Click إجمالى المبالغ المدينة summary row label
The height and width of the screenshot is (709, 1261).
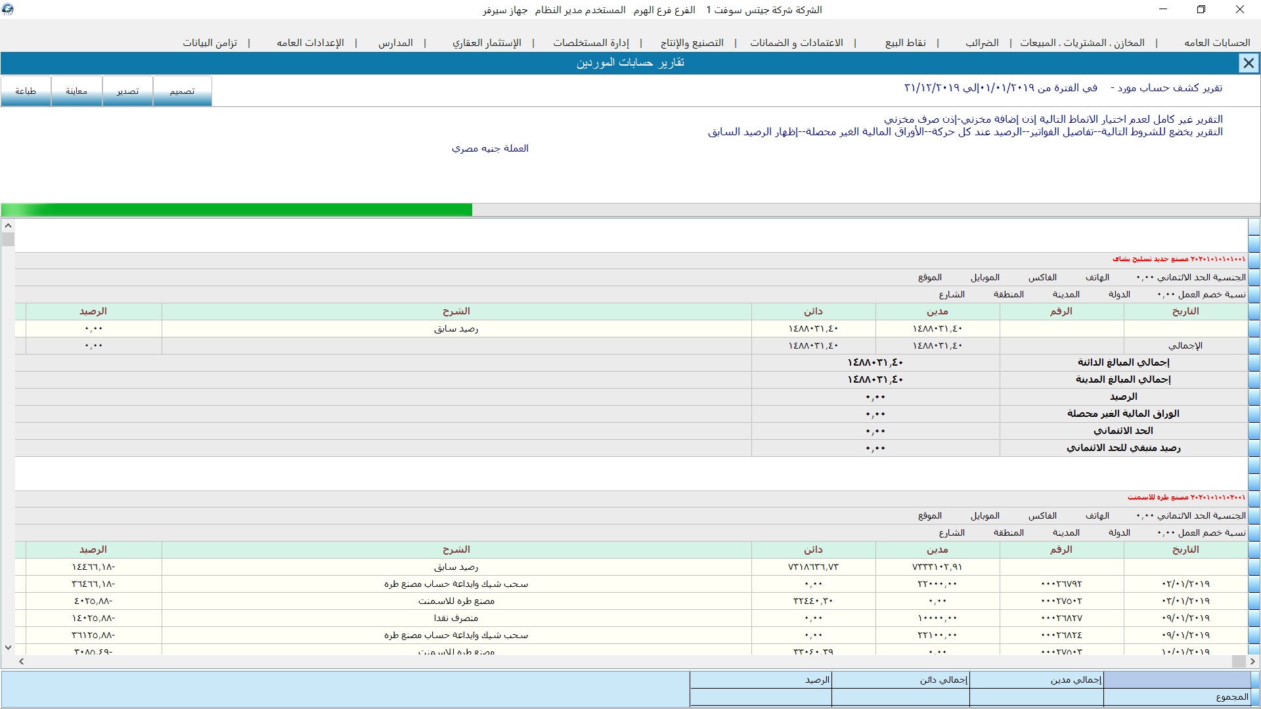[1123, 379]
